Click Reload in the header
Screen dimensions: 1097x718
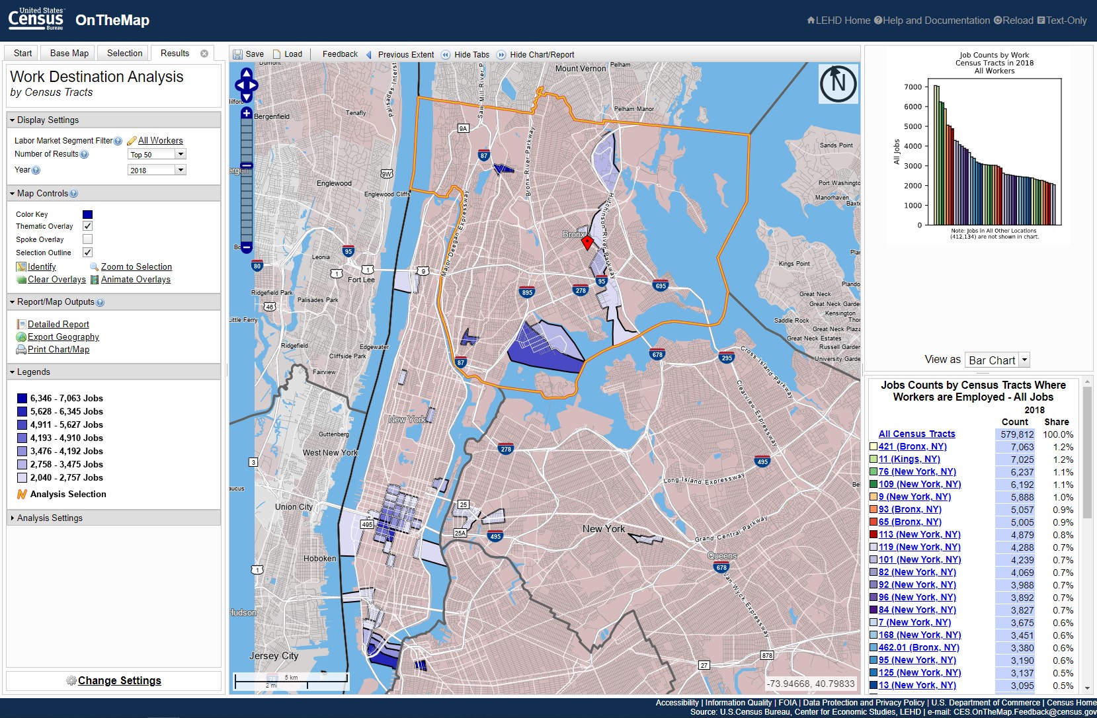tap(1013, 20)
